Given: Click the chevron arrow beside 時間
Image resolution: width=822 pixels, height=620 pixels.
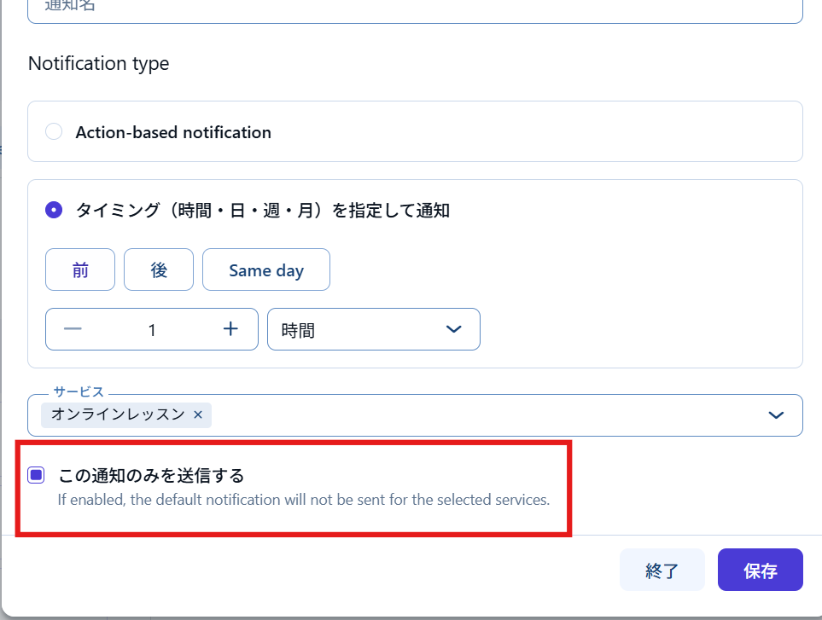Looking at the screenshot, I should (x=453, y=330).
